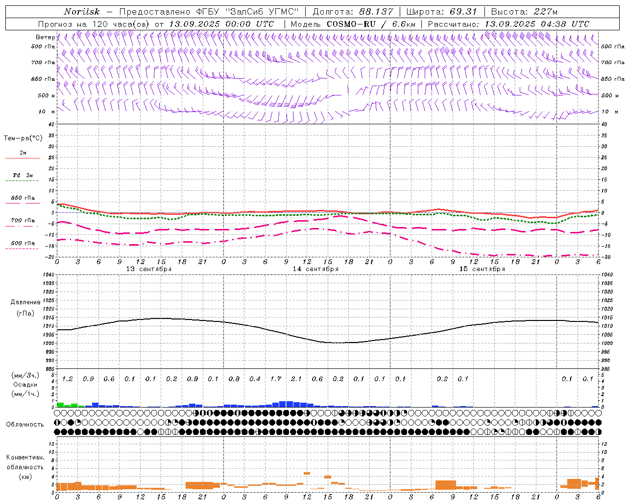
Task: Click the precipitation value 1.7
Action: click(276, 379)
